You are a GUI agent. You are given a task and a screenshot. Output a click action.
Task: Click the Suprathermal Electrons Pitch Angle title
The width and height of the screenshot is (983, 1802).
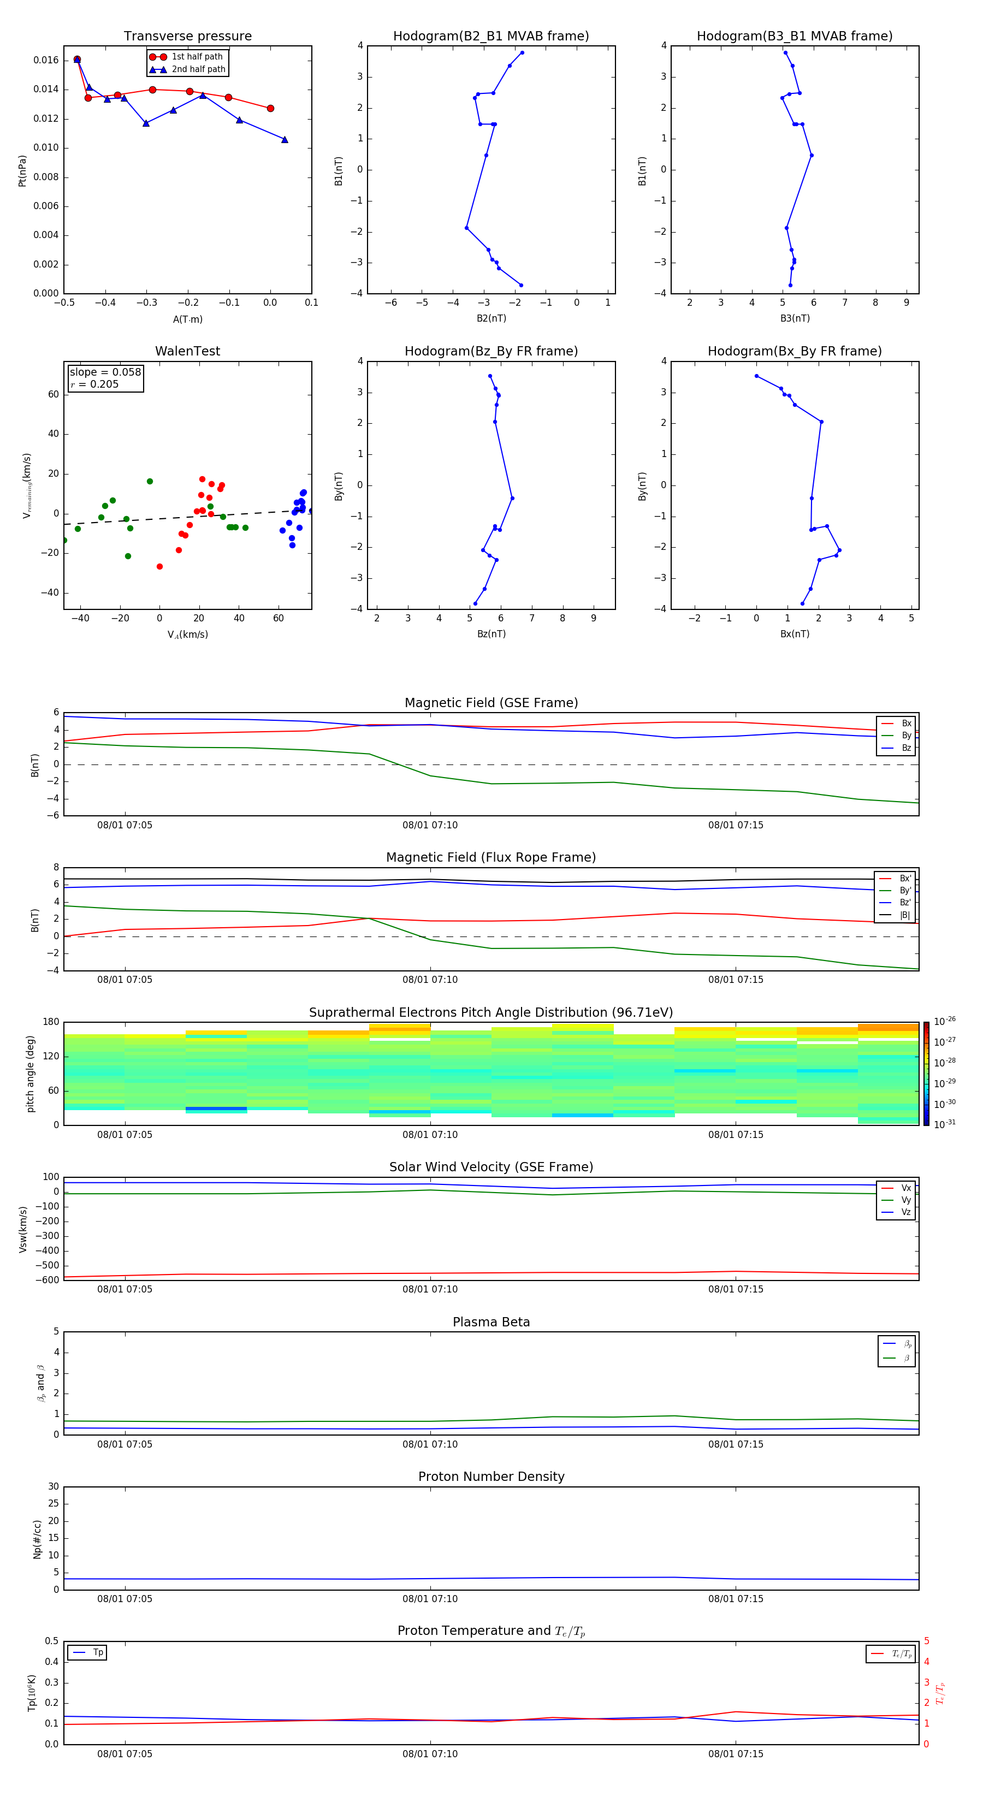[x=491, y=1013]
